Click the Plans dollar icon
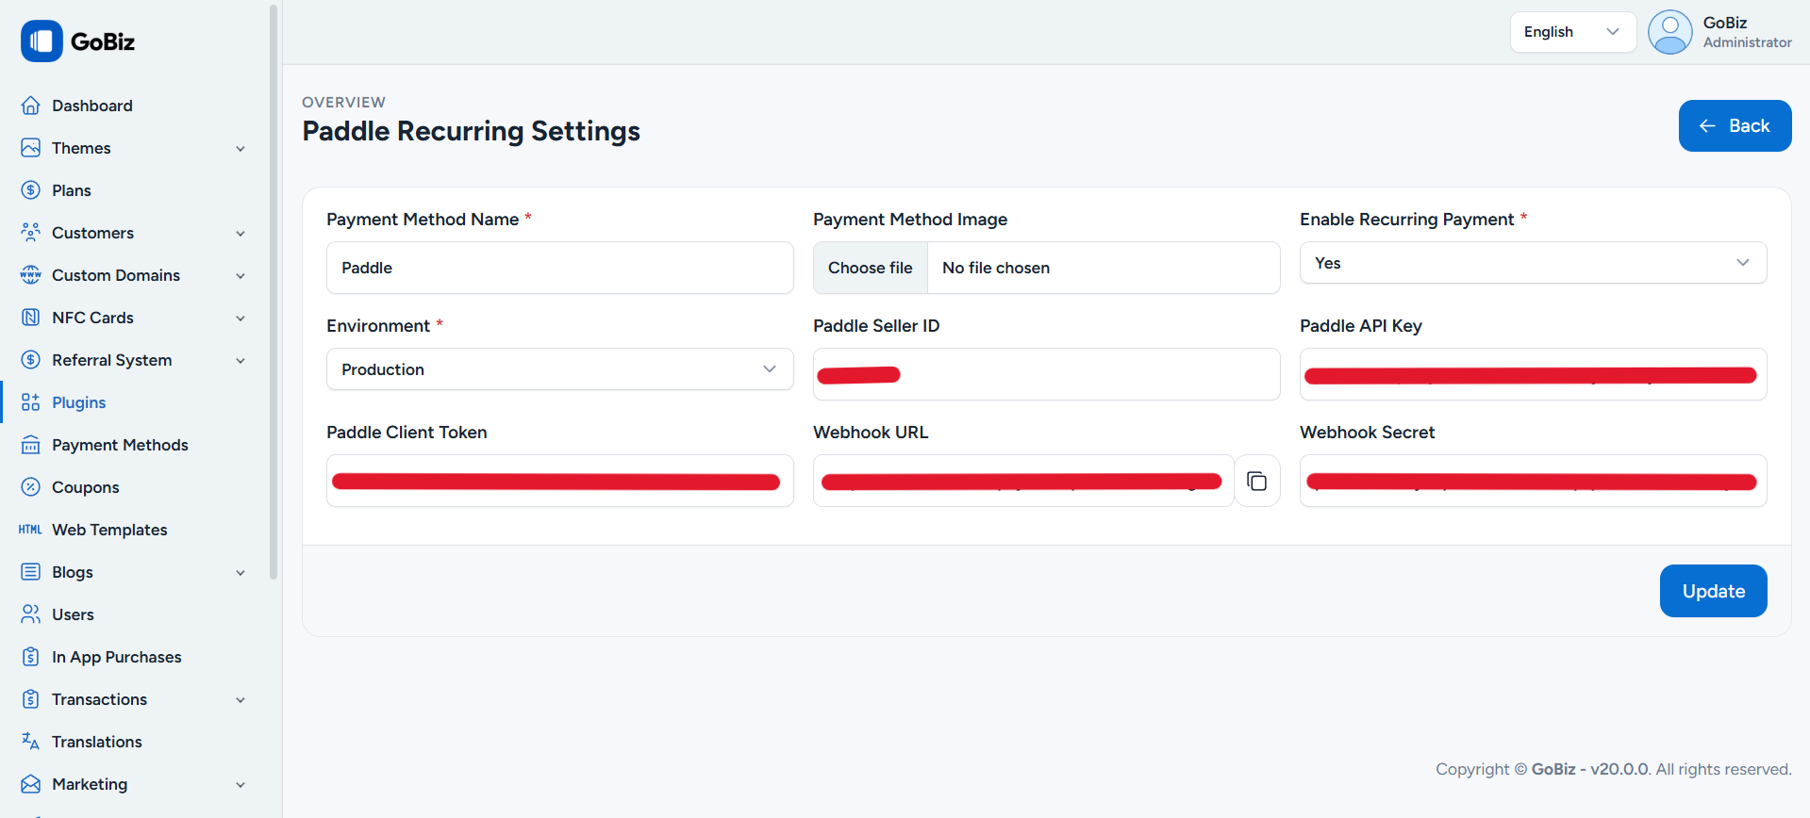Viewport: 1810px width, 818px height. click(31, 190)
